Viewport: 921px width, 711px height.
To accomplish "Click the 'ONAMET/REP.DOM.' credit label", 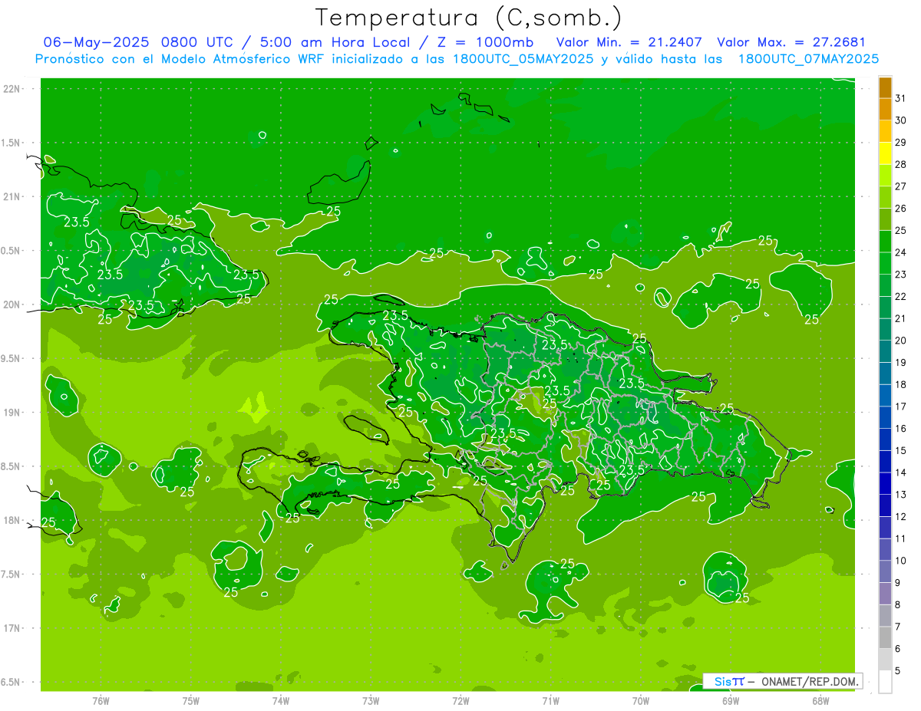I will 810,681.
